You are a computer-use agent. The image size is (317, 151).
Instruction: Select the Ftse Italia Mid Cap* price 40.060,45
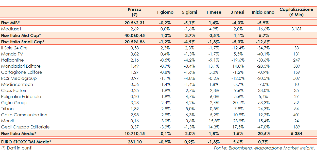tap(134, 35)
